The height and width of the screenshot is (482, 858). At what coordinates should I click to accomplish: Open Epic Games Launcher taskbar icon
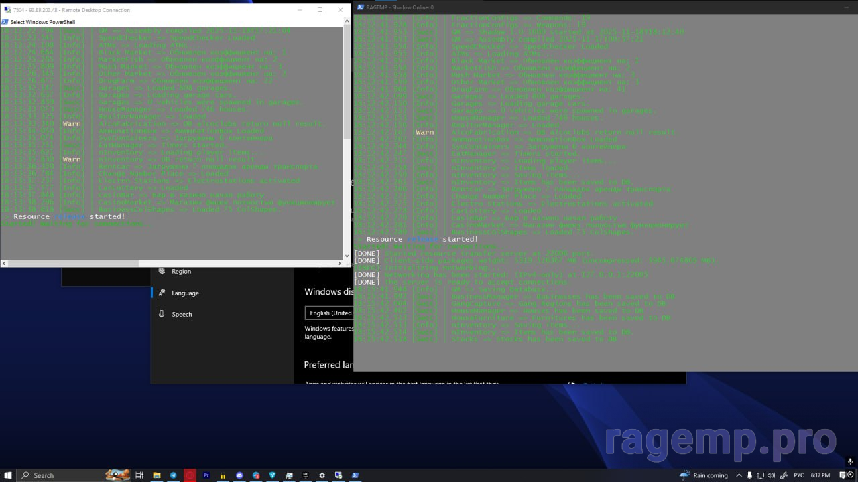tap(306, 475)
